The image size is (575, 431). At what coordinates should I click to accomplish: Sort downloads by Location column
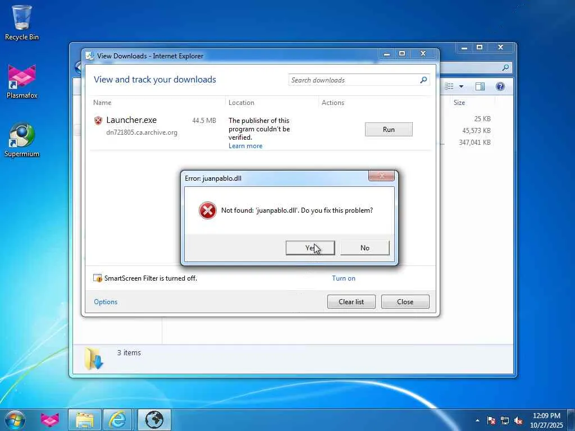click(x=241, y=103)
